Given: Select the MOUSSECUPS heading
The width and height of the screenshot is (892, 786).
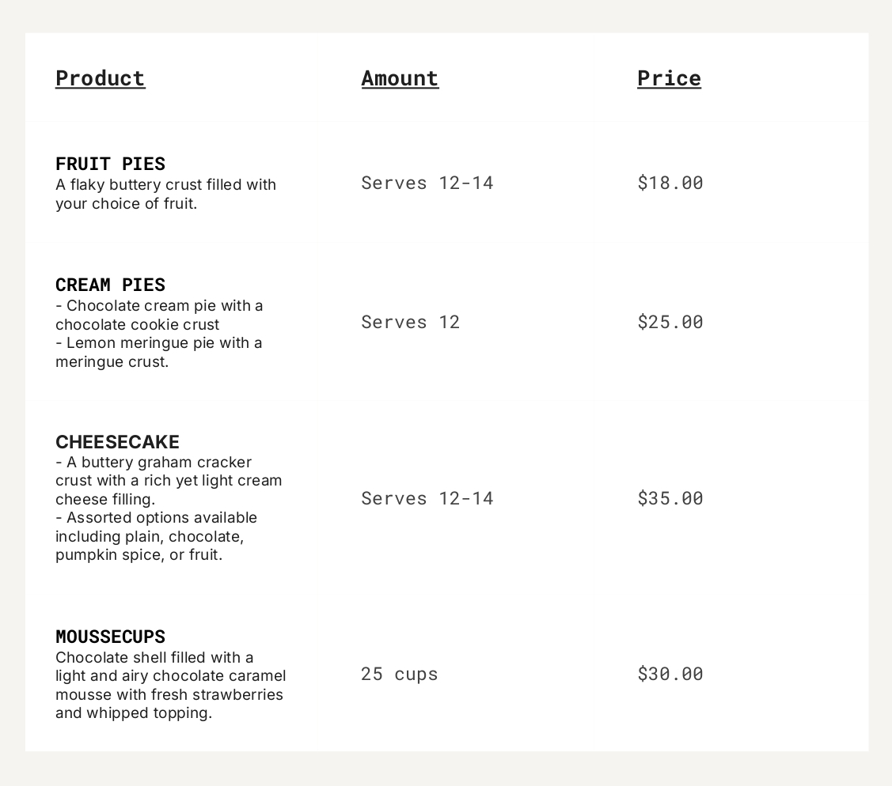Looking at the screenshot, I should pyautogui.click(x=110, y=637).
